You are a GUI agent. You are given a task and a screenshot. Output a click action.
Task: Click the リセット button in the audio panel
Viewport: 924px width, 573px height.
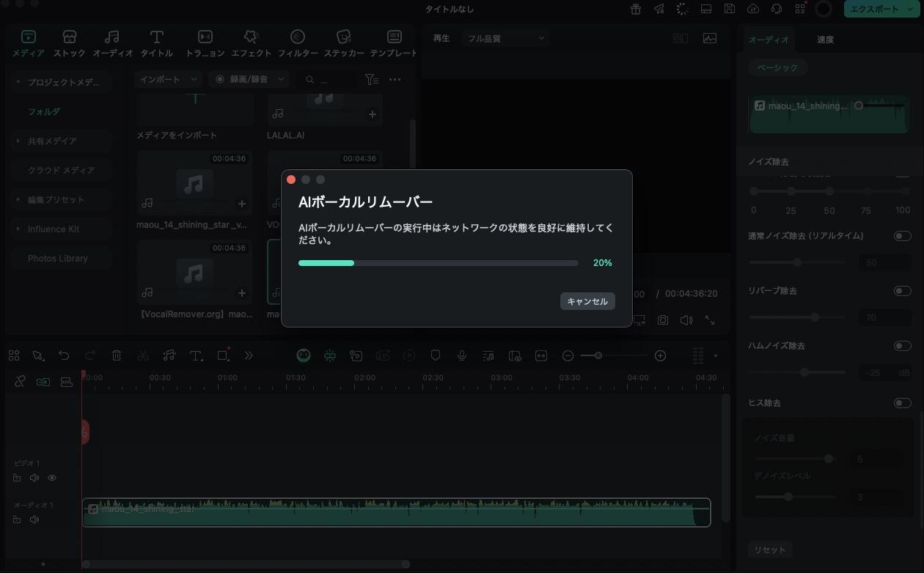770,549
